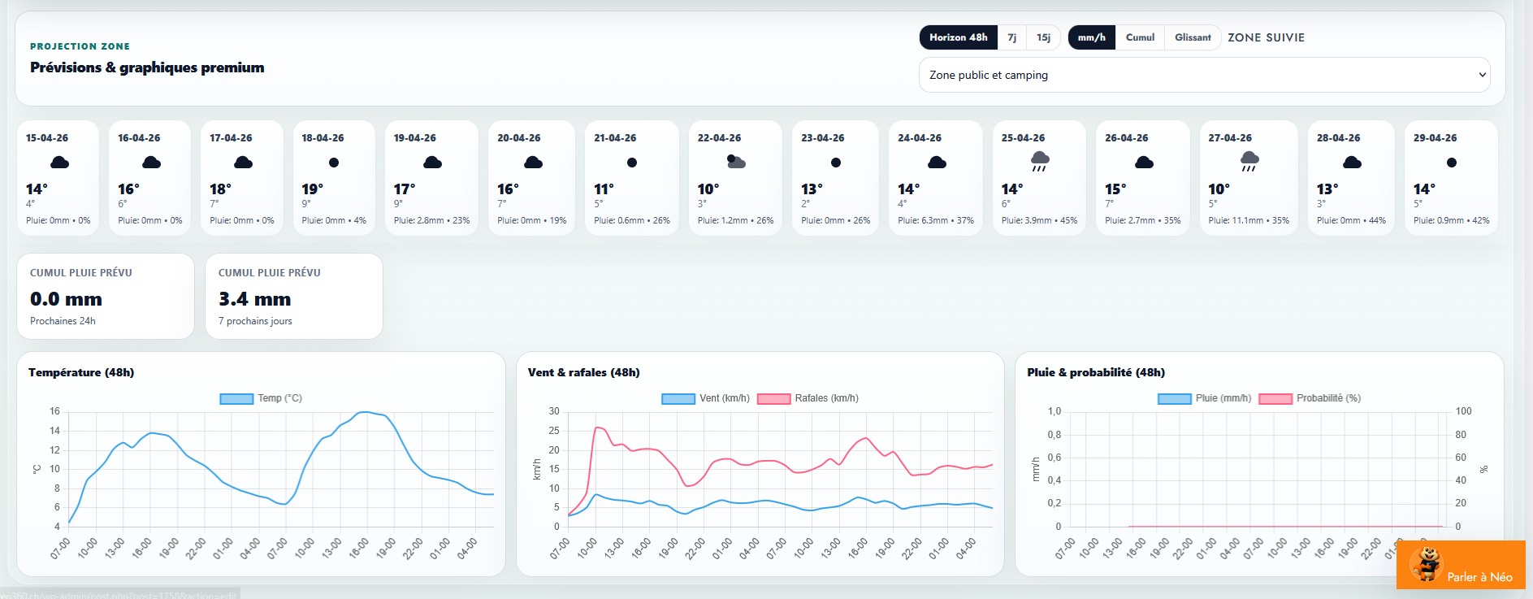Choose the Glissant mode tab
Viewport: 1533px width, 599px height.
1192,37
